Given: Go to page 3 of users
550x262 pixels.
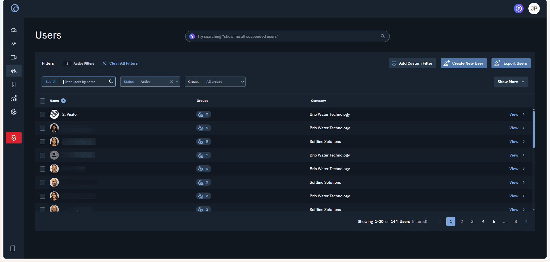Looking at the screenshot, I should pyautogui.click(x=472, y=221).
